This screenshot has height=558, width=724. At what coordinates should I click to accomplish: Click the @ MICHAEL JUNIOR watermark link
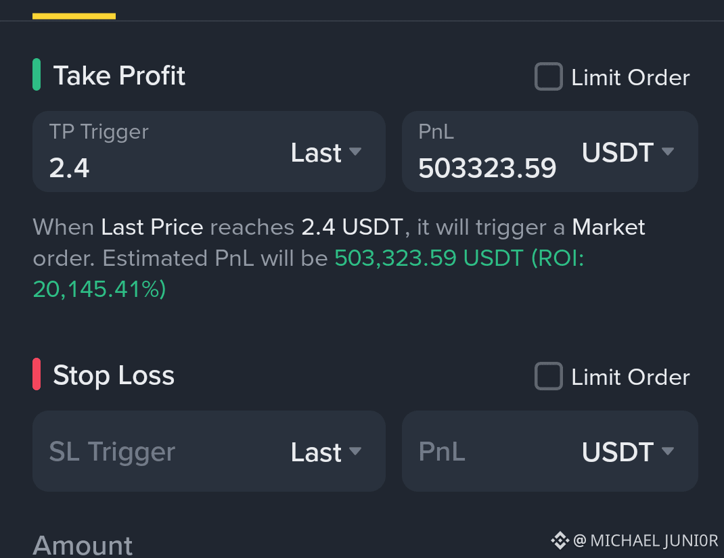(x=646, y=540)
